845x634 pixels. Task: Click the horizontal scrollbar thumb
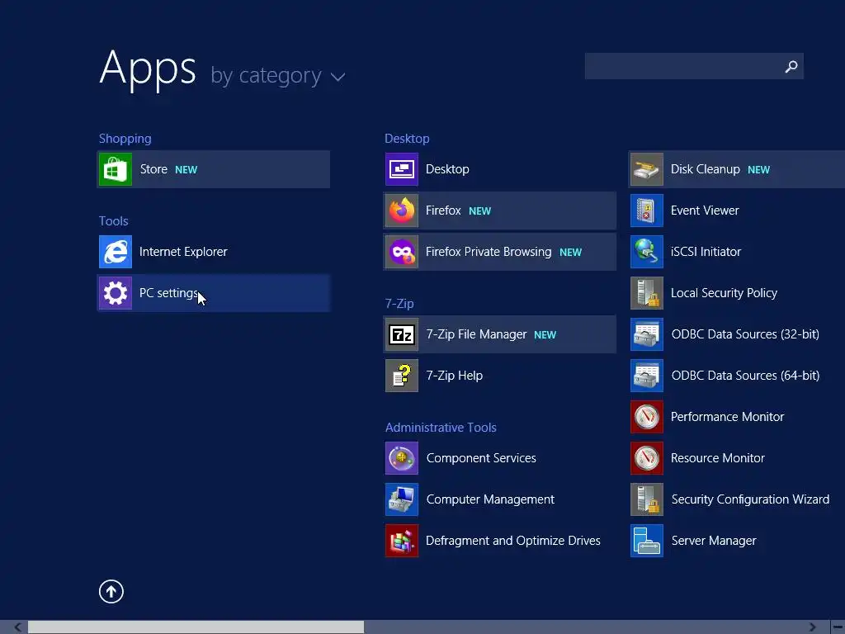196,627
